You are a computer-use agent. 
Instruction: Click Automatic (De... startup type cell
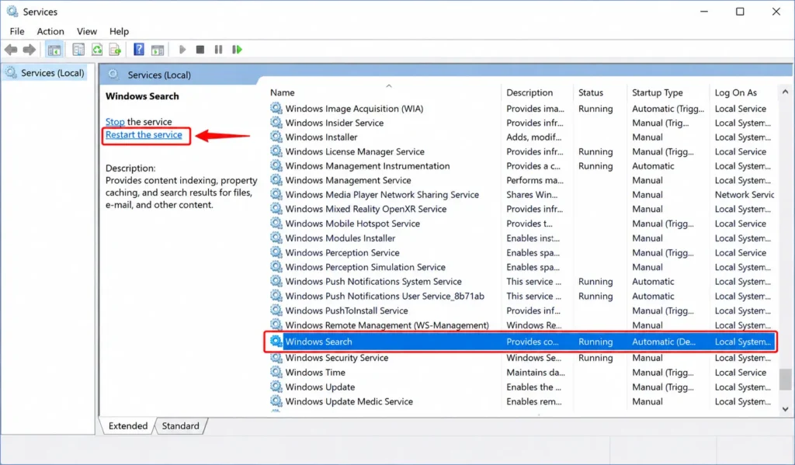[x=664, y=342]
